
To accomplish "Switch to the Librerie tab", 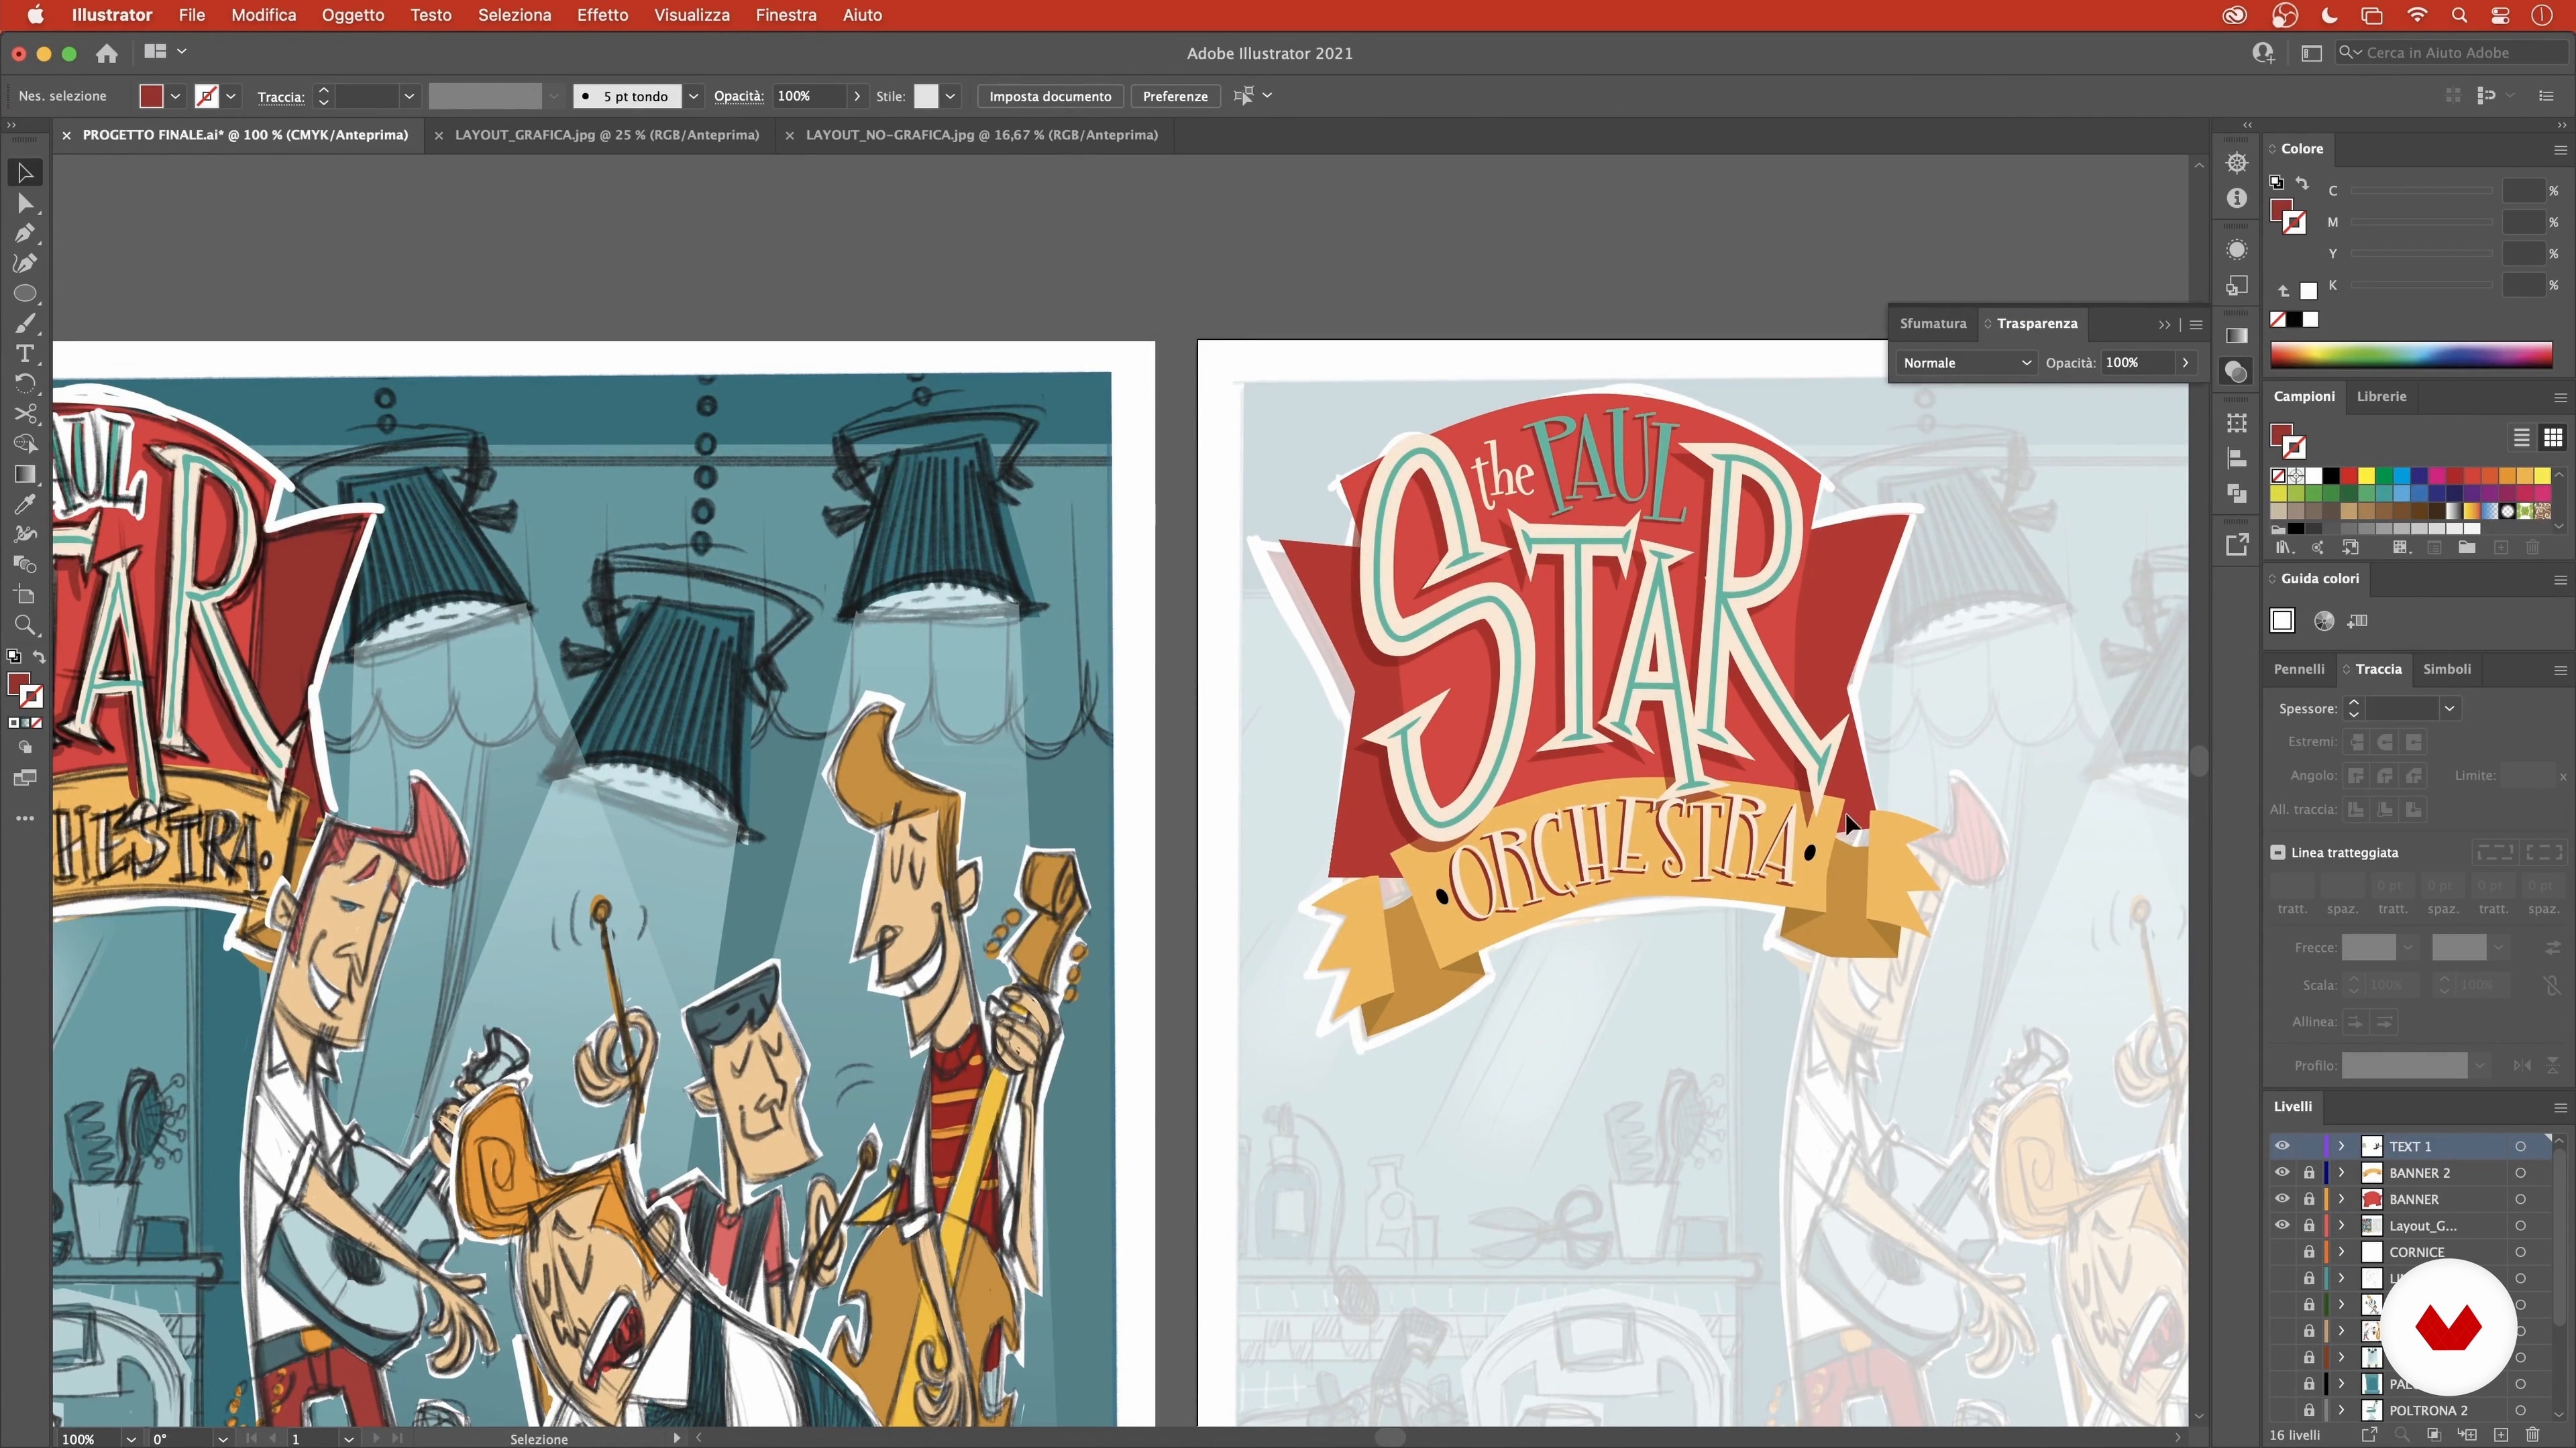I will [2381, 397].
